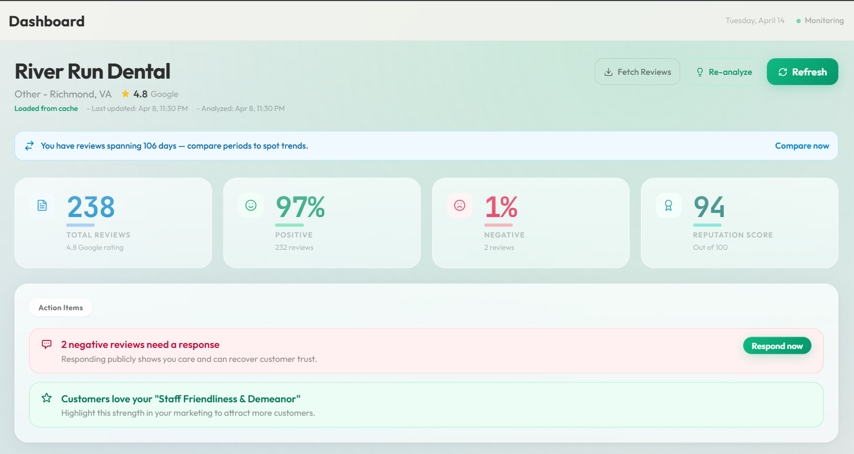Click the 94 reputation score value
The width and height of the screenshot is (854, 454).
(709, 207)
